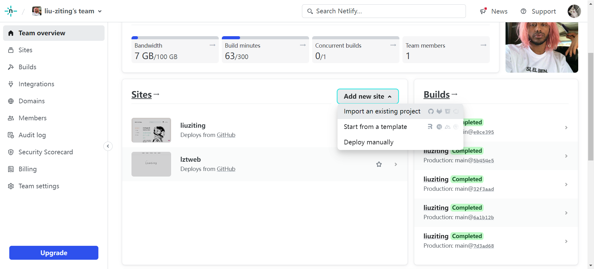Expand build main@7d3ad68 chevron

566,241
